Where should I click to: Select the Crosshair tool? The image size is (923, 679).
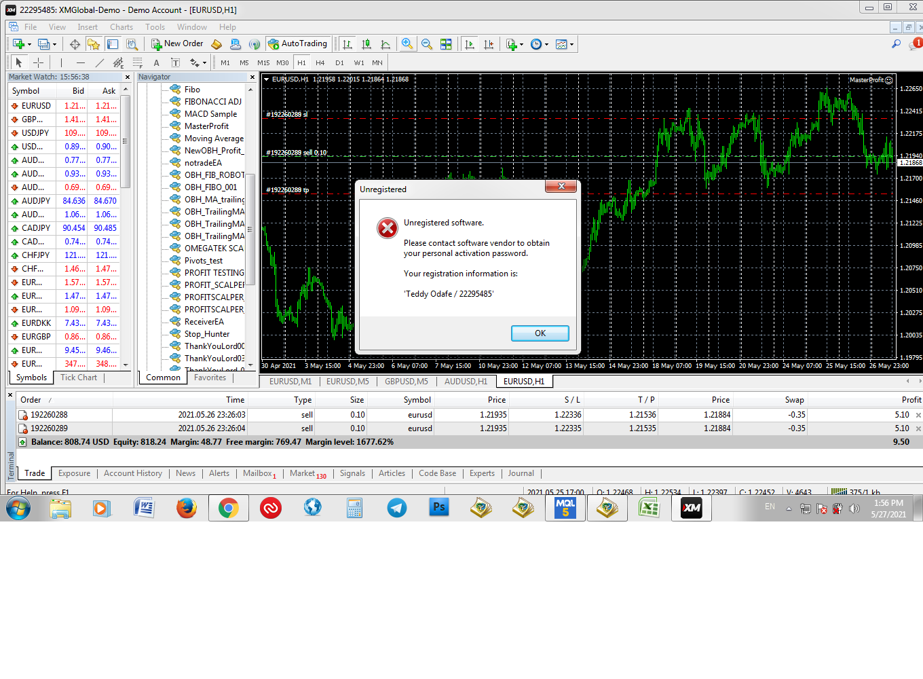38,62
